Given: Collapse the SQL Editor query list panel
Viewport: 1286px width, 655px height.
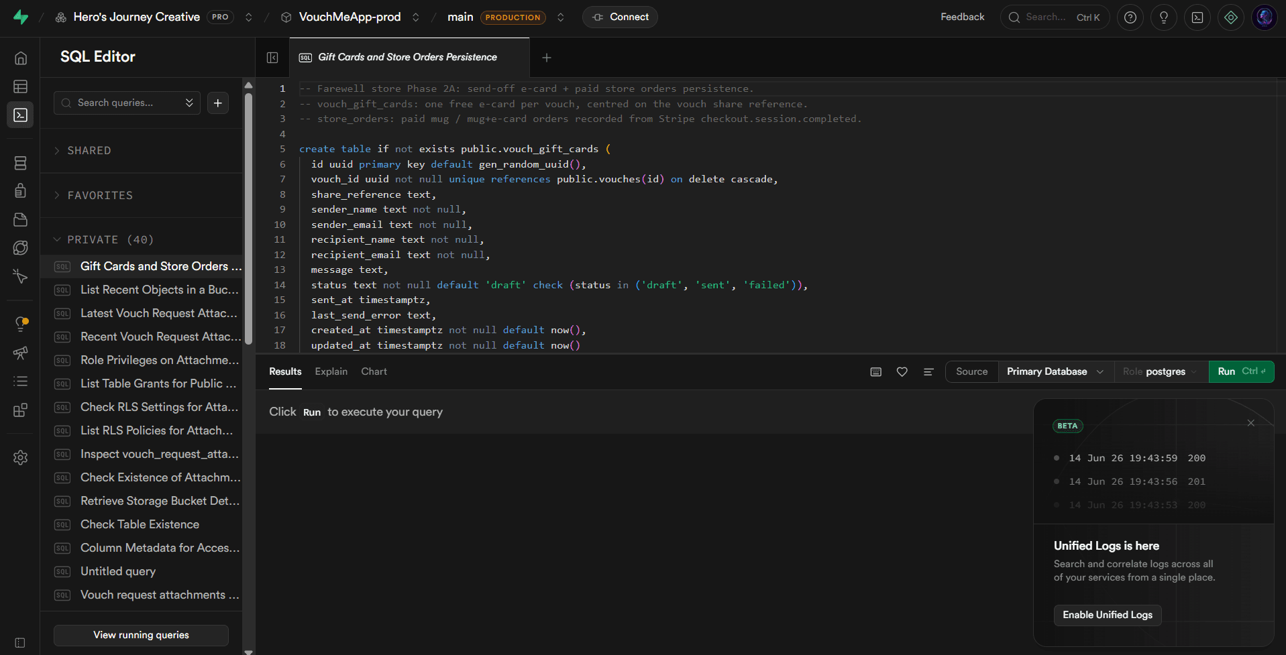Looking at the screenshot, I should [x=272, y=58].
